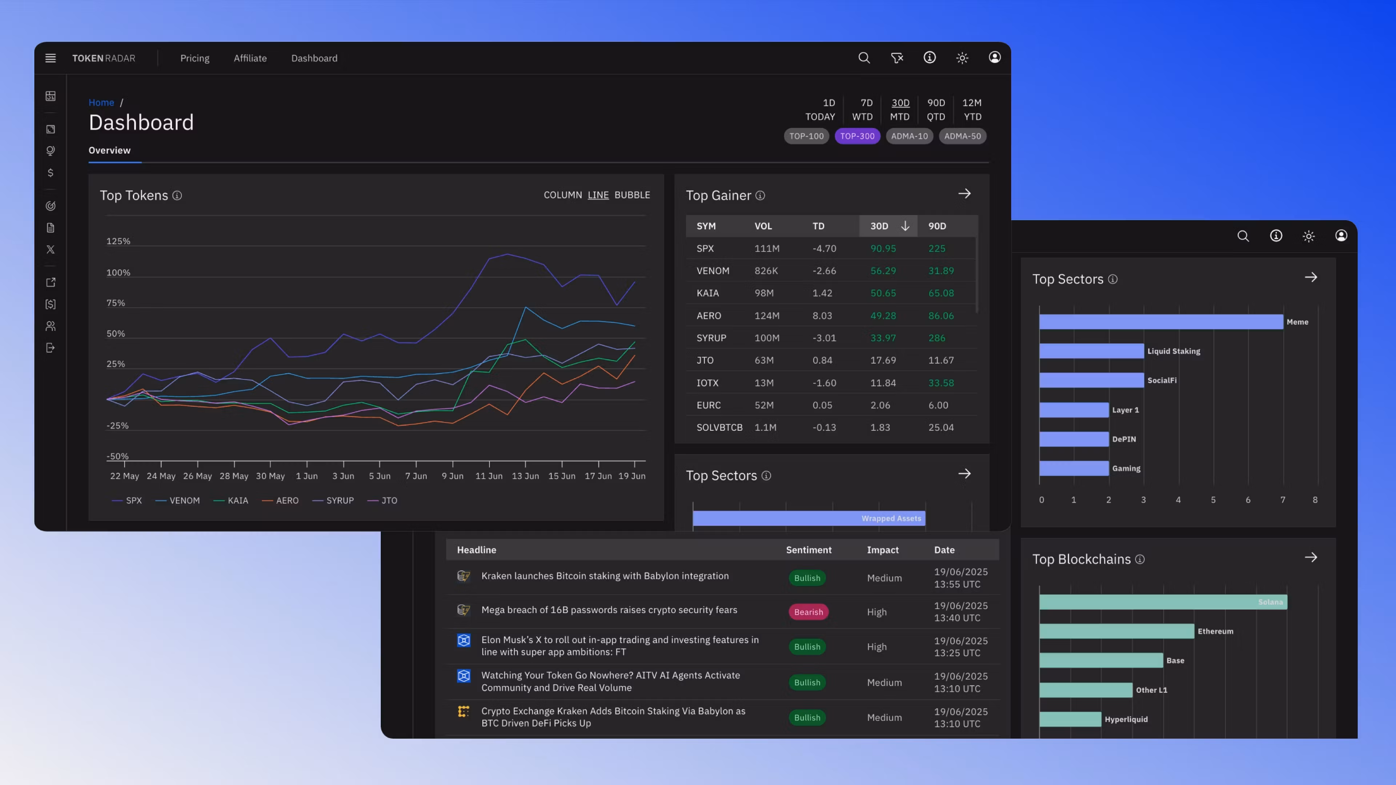The image size is (1396, 785).
Task: Click the Home breadcrumb link
Action: point(101,102)
